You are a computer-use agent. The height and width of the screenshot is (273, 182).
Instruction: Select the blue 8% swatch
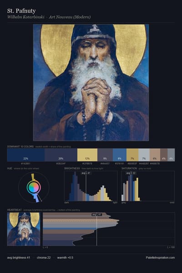[120, 155]
